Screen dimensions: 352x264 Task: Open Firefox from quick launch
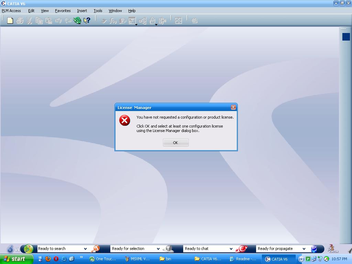(x=48, y=259)
